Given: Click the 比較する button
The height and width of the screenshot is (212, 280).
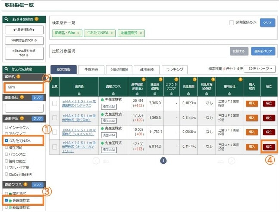Looking at the screenshot, I should (239, 51).
